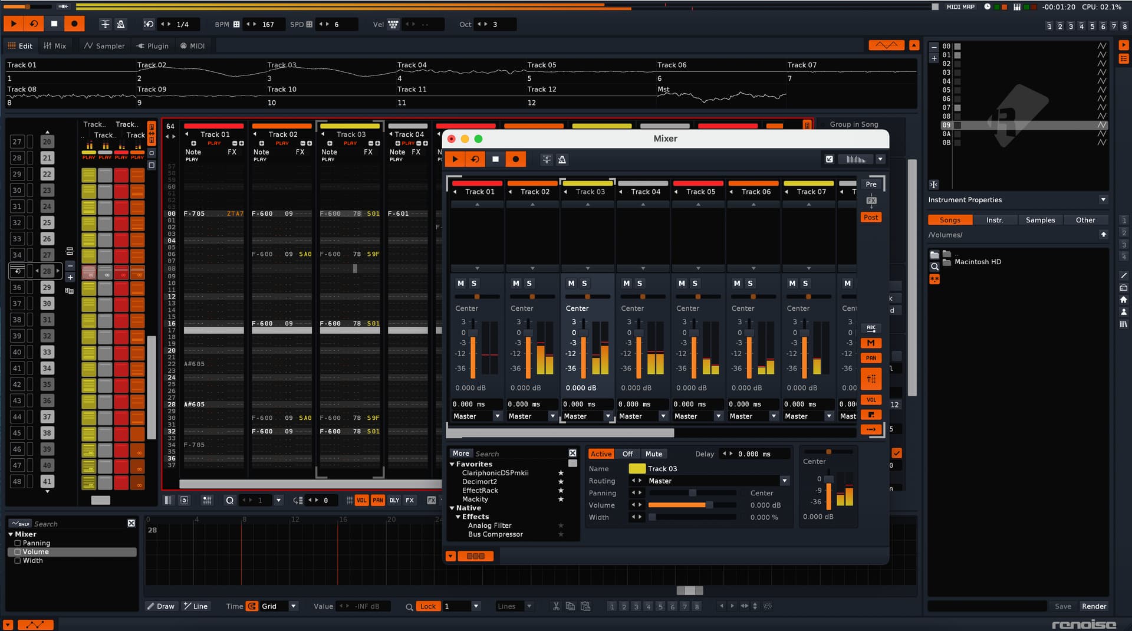Viewport: 1132px width, 631px height.
Task: Click the Mixer window play button
Action: pos(455,159)
